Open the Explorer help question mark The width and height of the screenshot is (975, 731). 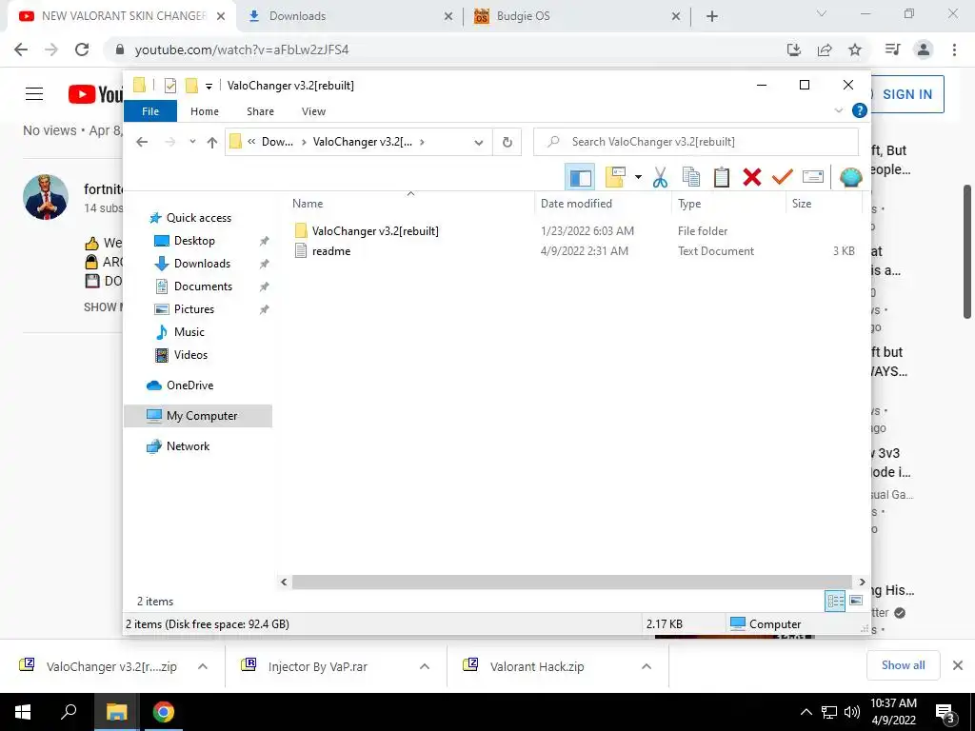860,110
